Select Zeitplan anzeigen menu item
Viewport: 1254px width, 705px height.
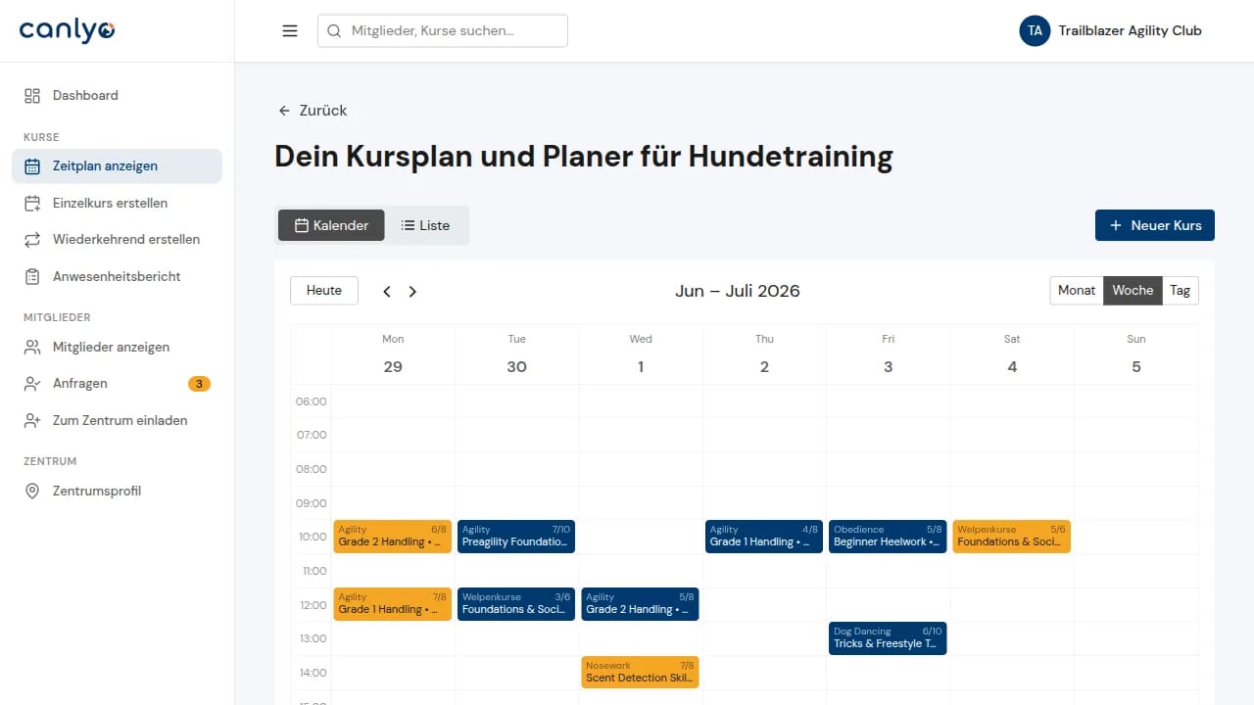(117, 166)
